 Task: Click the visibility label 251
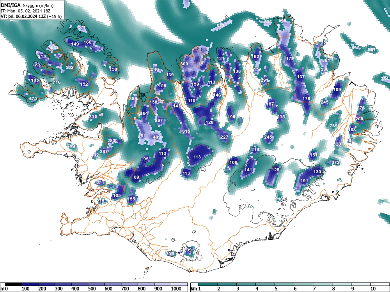coord(100,183)
